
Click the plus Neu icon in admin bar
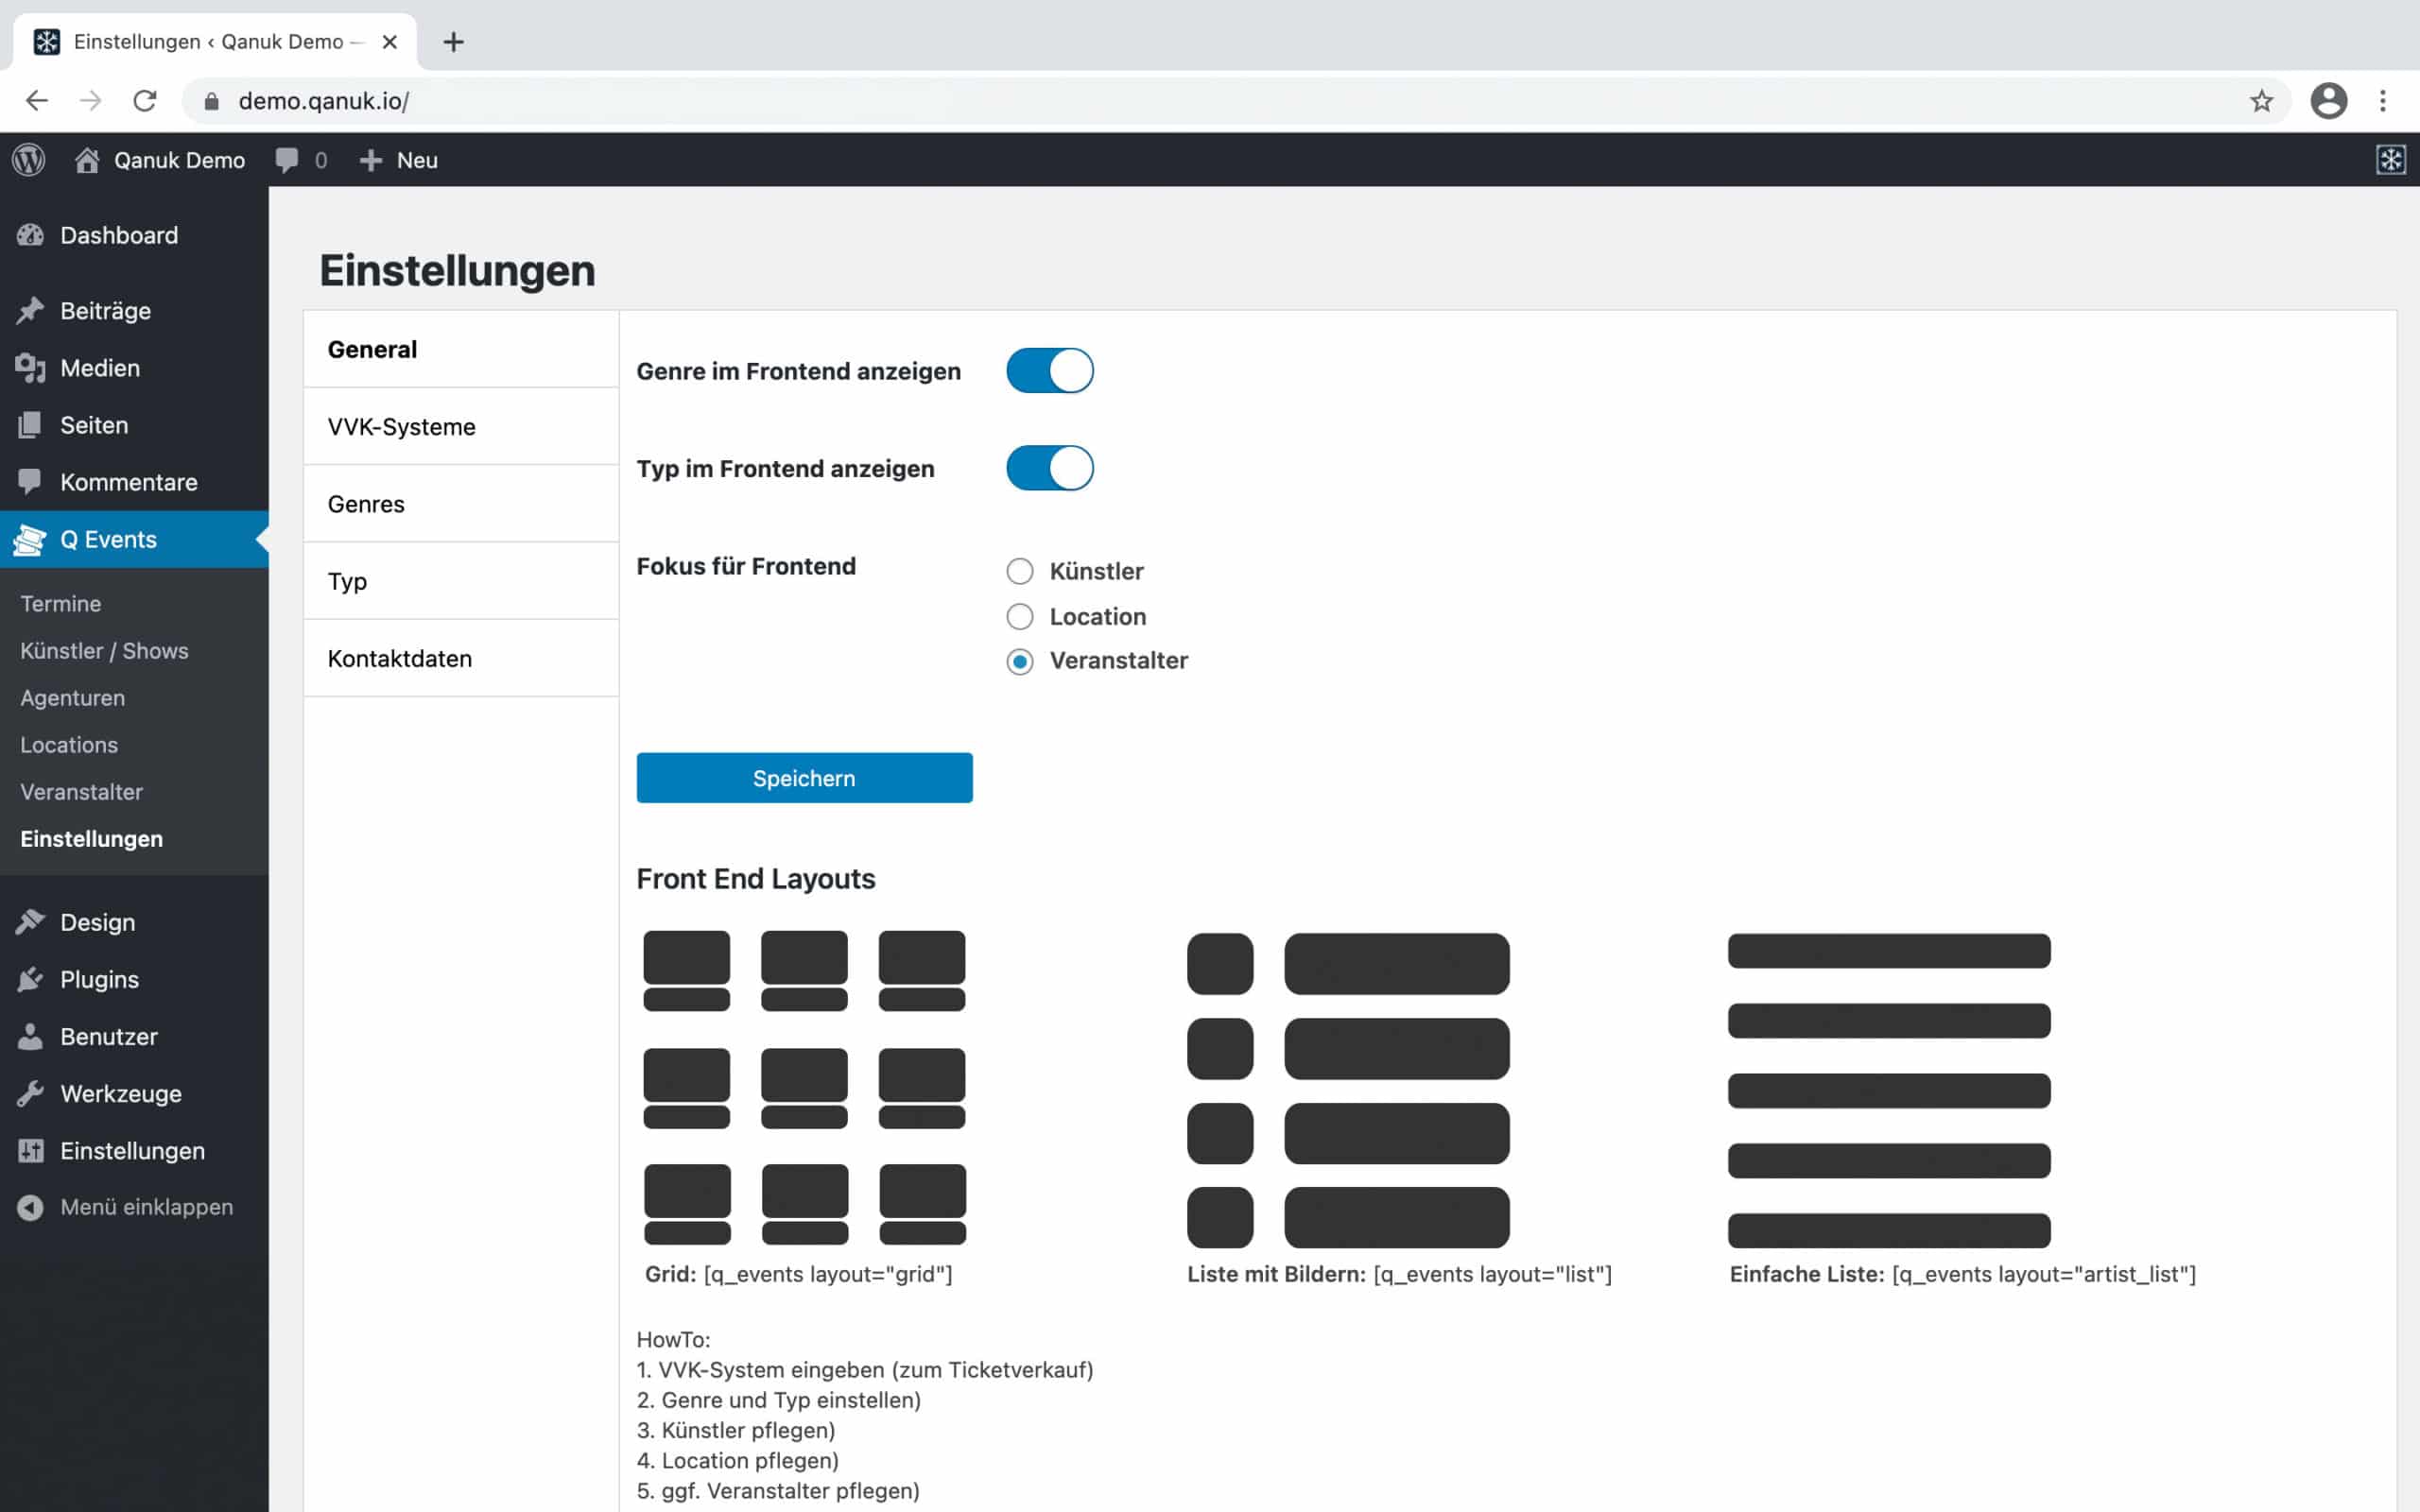(x=371, y=160)
